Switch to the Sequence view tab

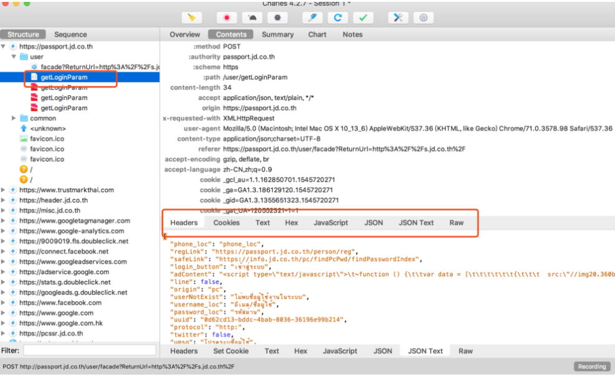point(70,34)
